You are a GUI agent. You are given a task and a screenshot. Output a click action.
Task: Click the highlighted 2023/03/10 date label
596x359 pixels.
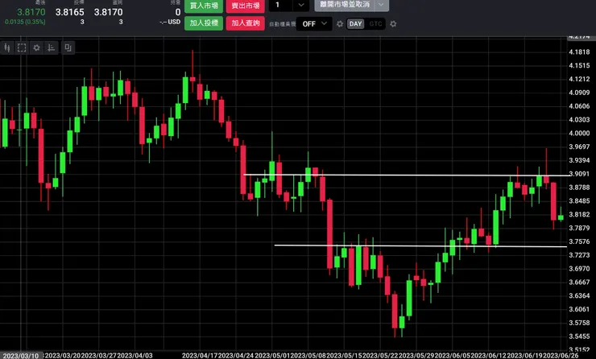[21, 356]
